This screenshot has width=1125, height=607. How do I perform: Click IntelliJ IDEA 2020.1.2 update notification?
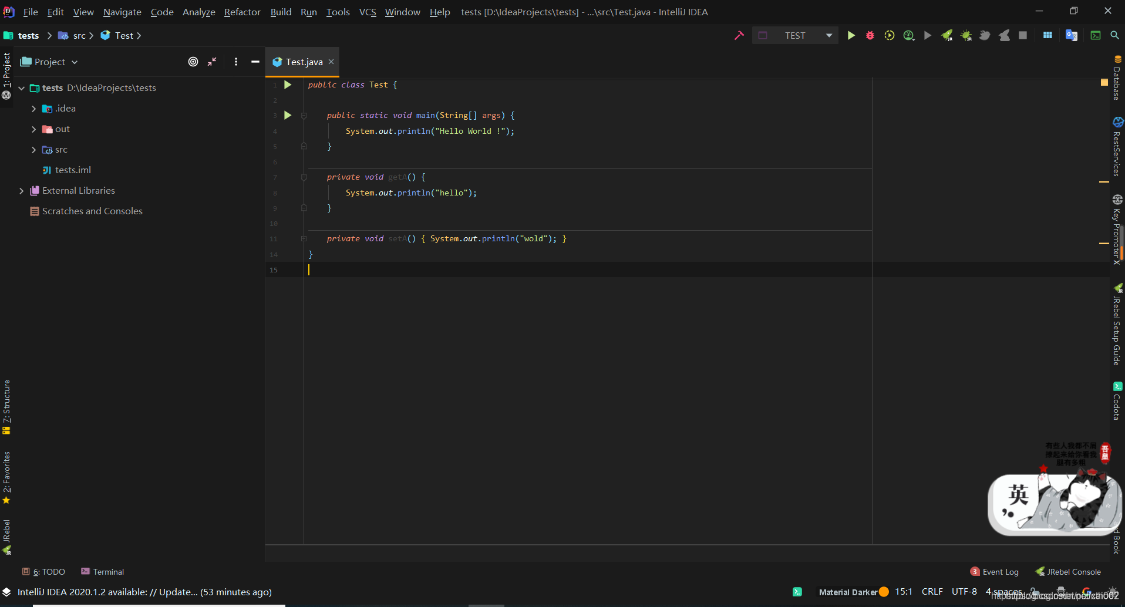coord(144,592)
